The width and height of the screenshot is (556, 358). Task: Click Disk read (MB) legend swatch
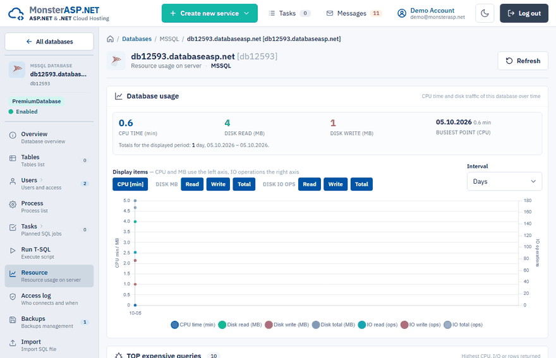[222, 325]
